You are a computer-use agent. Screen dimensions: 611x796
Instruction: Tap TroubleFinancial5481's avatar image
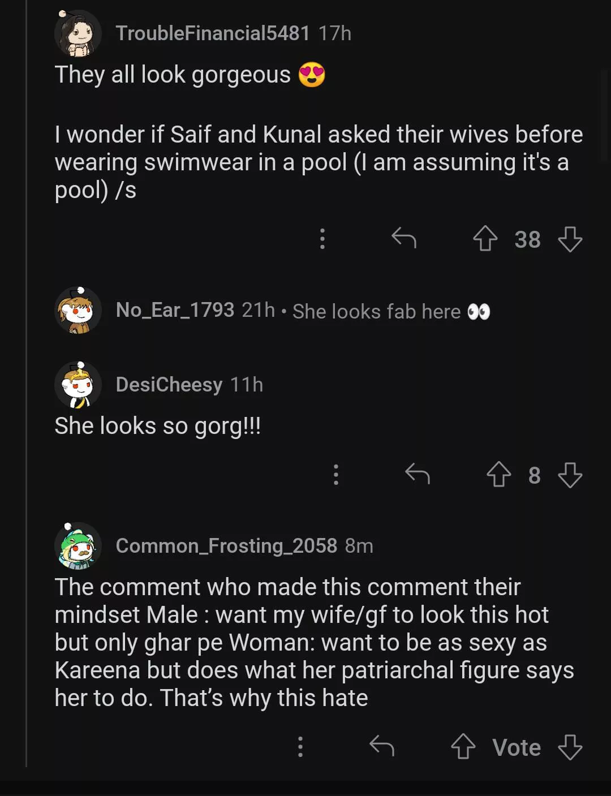tap(78, 33)
